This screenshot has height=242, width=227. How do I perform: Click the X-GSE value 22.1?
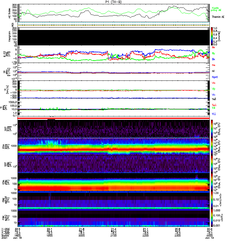(49, 229)
